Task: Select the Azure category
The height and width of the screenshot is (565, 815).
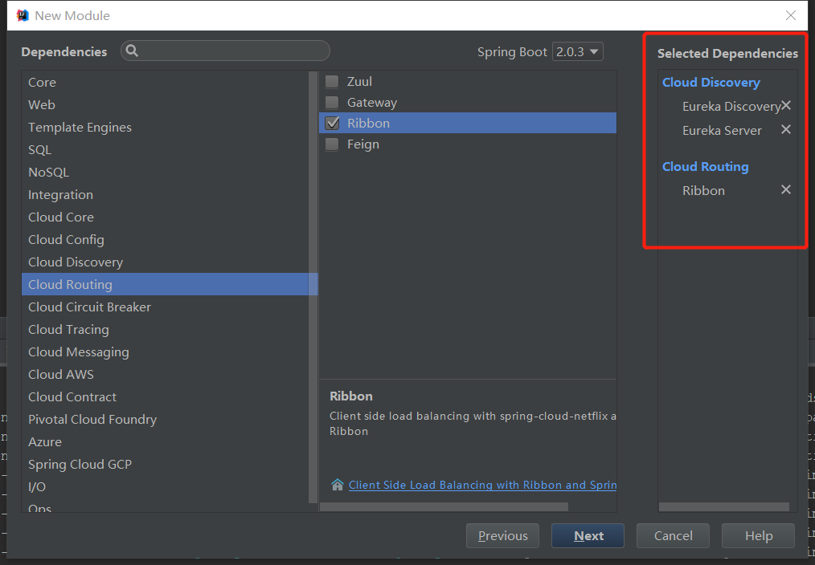Action: pos(166,441)
